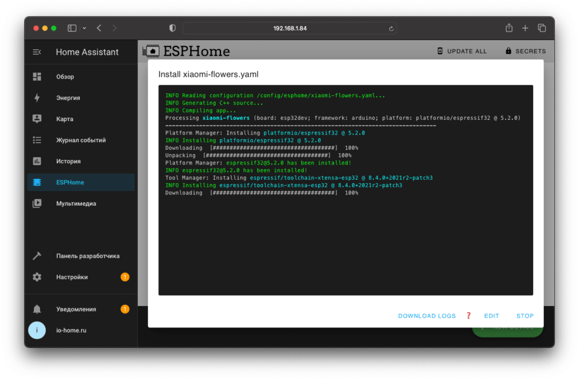Screen dimensions: 579x380
Task: Reload the page in the address bar
Action: 391,28
